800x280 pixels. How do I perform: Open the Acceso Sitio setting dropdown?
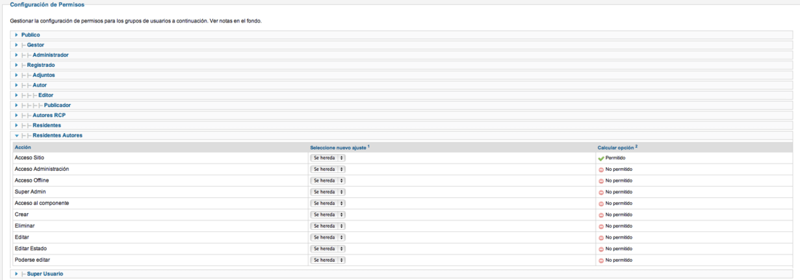pyautogui.click(x=327, y=158)
